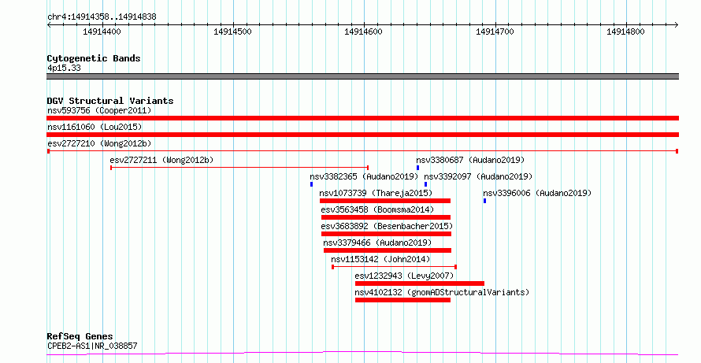The image size is (701, 363).
Task: Select the red nsv1161060 Lou2015 bar
Action: click(362, 135)
